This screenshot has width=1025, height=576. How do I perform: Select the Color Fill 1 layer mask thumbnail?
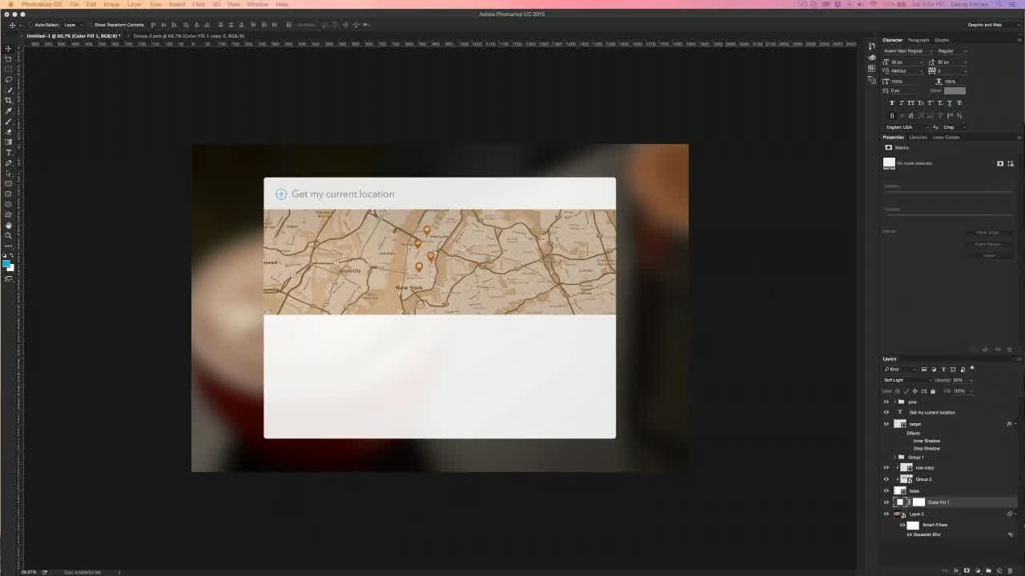click(x=918, y=502)
